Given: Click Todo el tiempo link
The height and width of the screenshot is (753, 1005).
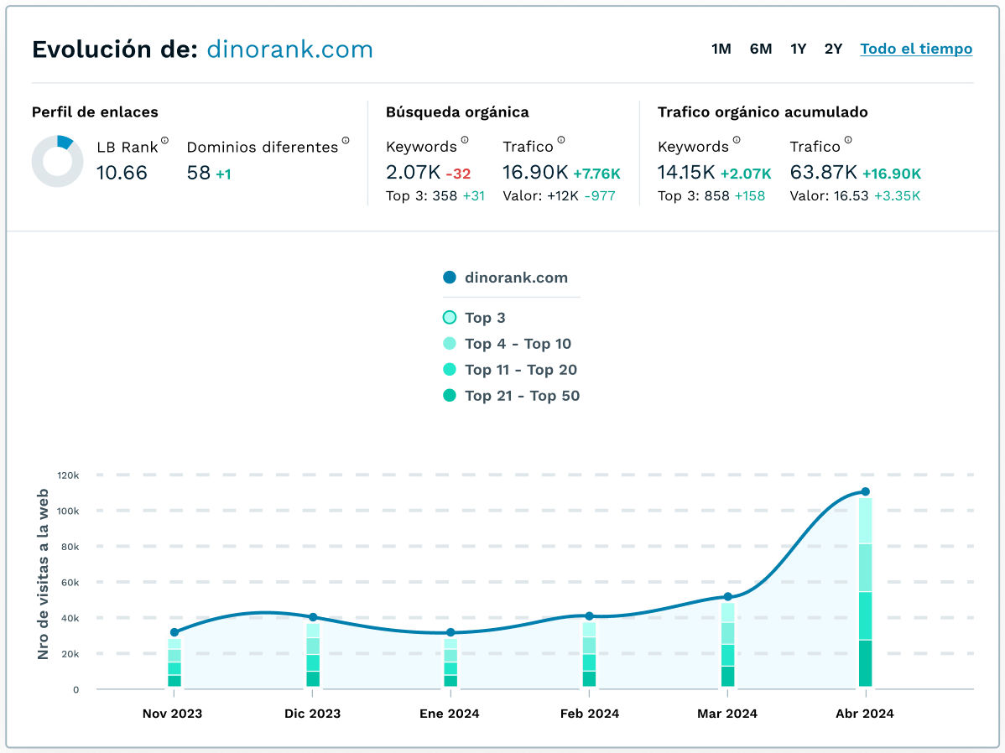Looking at the screenshot, I should [x=916, y=49].
